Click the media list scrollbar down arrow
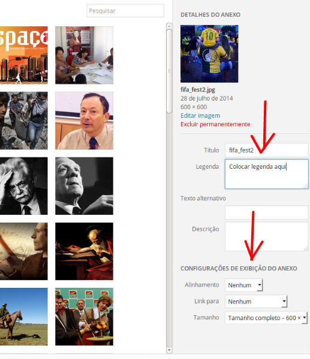Image resolution: width=310 pixels, height=359 pixels. coord(169,350)
